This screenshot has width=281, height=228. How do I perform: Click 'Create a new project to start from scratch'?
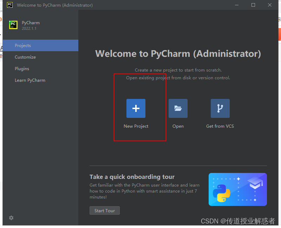point(178,70)
